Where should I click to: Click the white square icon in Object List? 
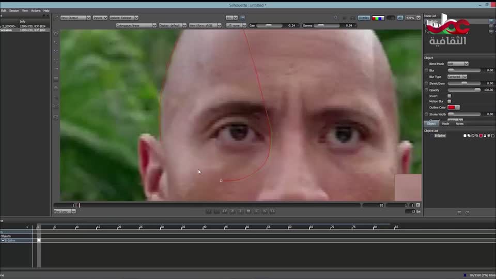[x=465, y=135]
